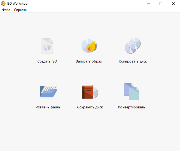Minimize the ISO Workshop window
This screenshot has width=180, height=151.
click(x=148, y=4)
